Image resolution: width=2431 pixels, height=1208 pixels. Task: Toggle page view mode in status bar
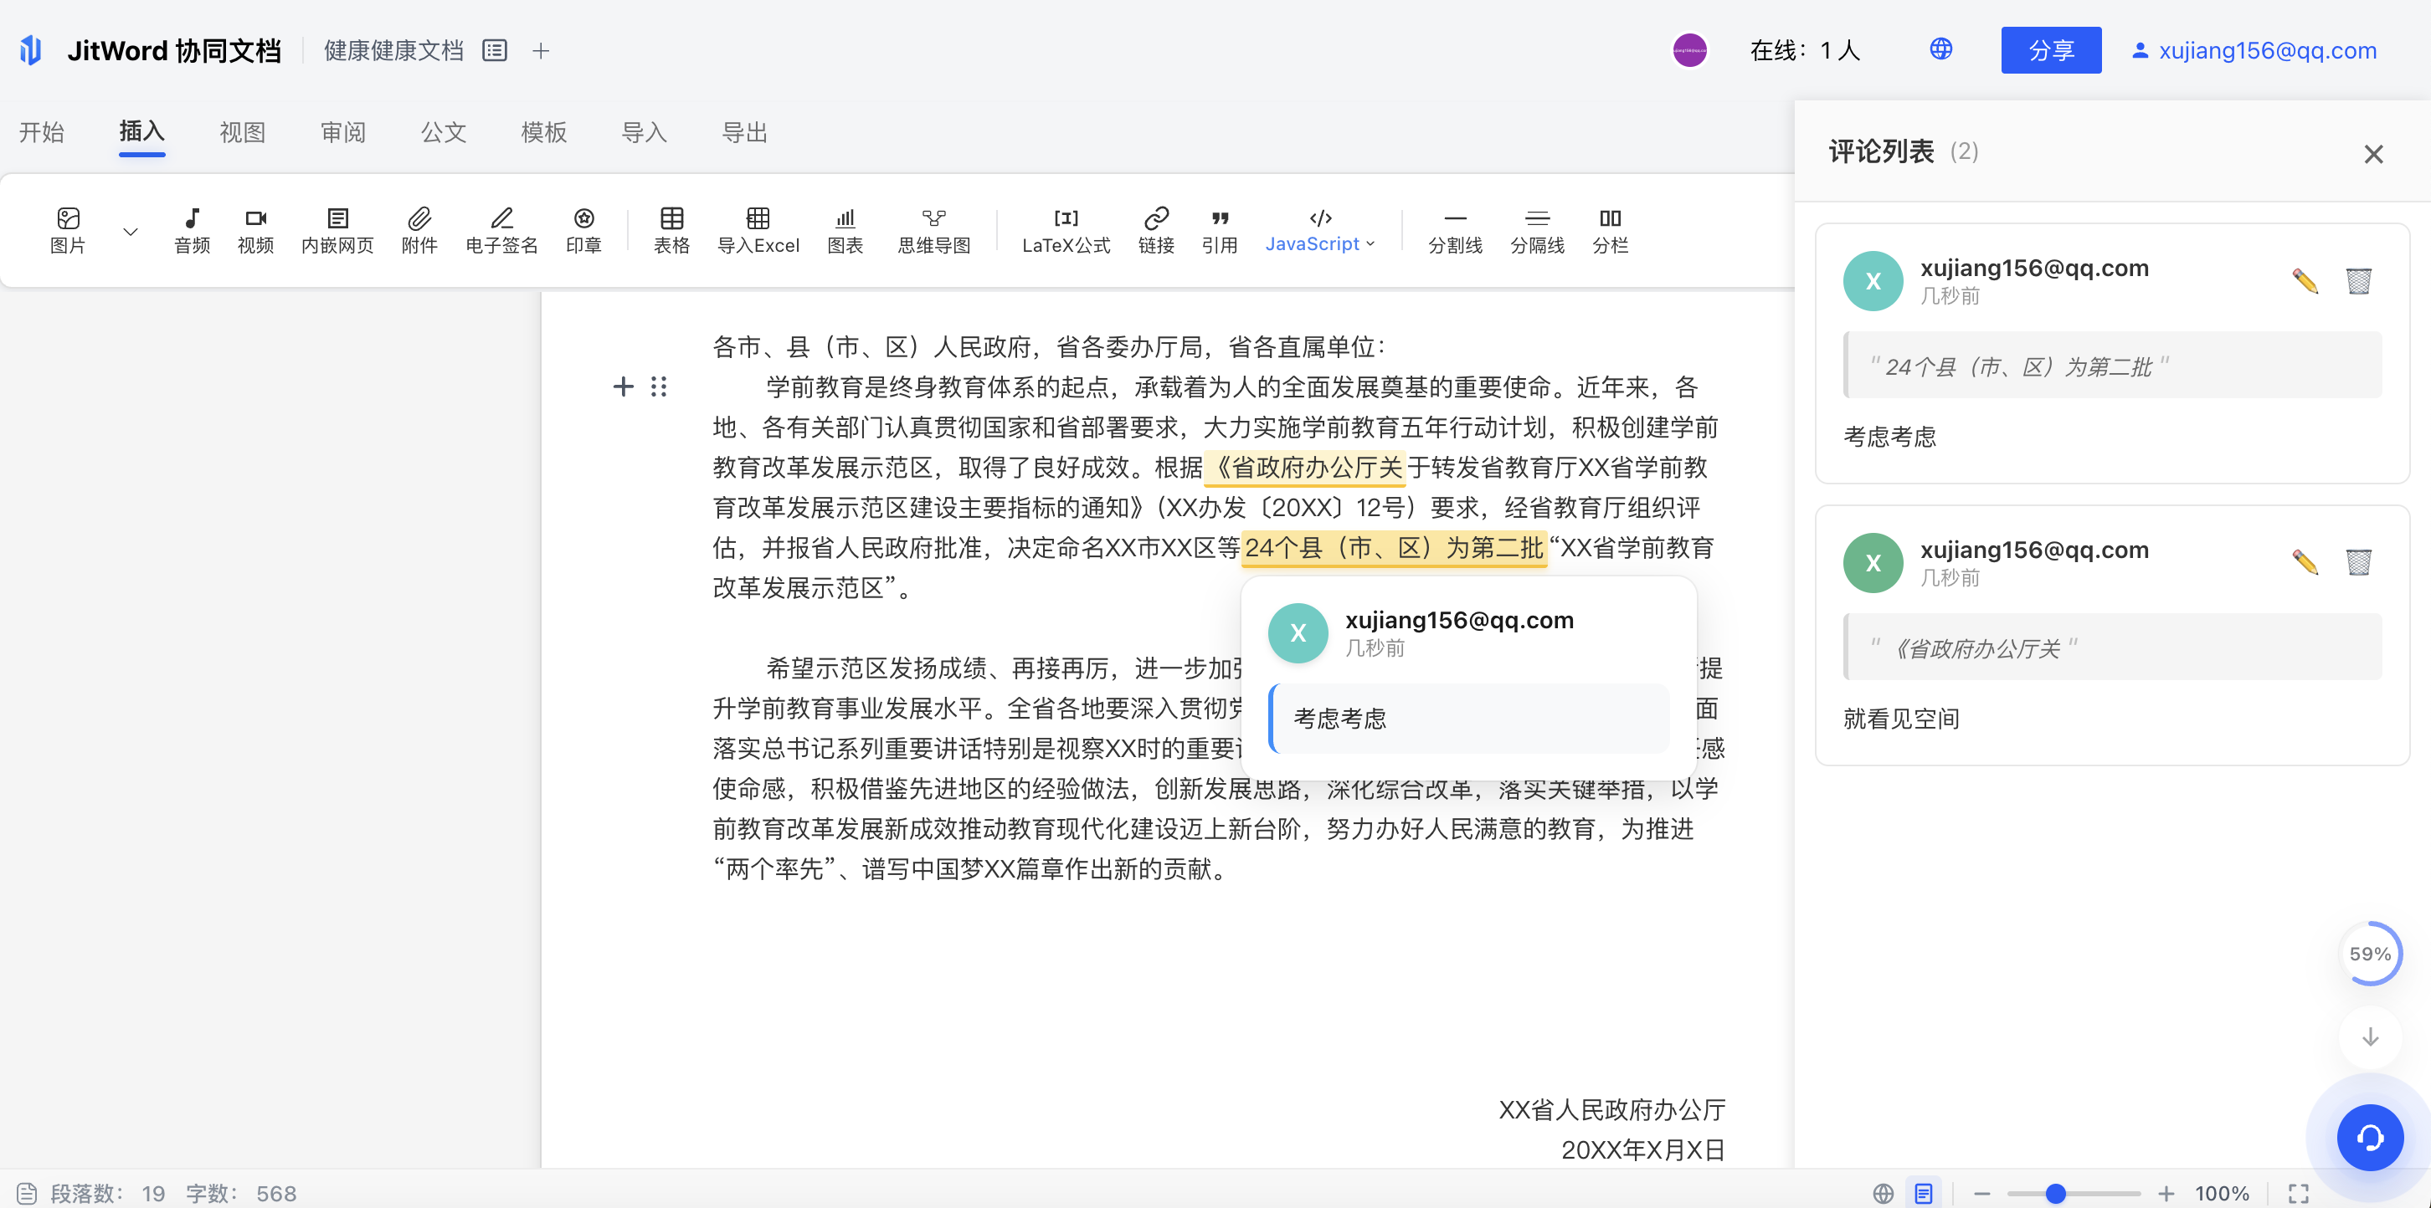tap(1923, 1193)
